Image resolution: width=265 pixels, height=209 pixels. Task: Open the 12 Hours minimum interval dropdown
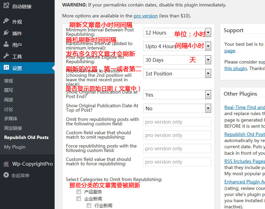pos(177,33)
